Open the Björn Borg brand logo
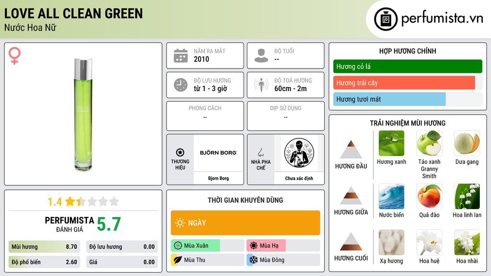 point(218,153)
